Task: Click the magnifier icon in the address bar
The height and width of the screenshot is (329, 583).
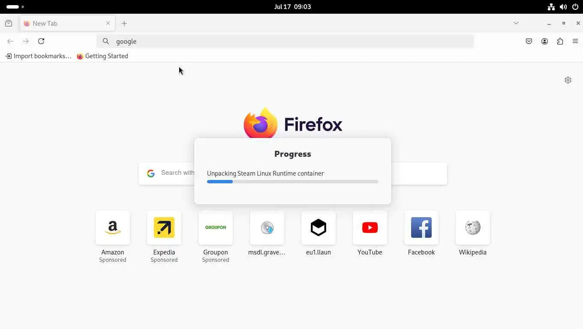Action: [106, 41]
